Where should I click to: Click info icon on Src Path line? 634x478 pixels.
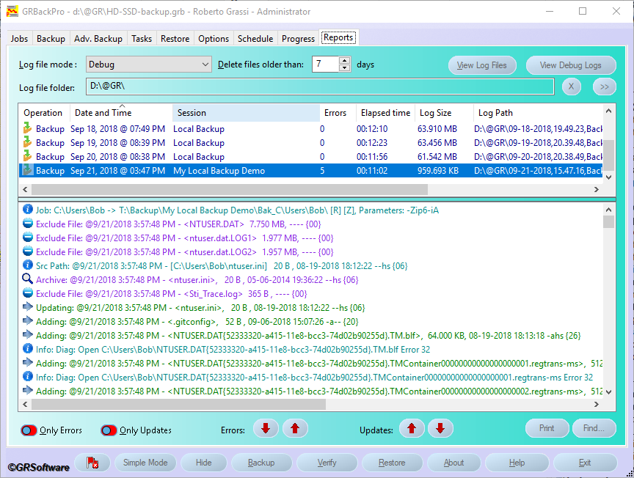click(27, 265)
